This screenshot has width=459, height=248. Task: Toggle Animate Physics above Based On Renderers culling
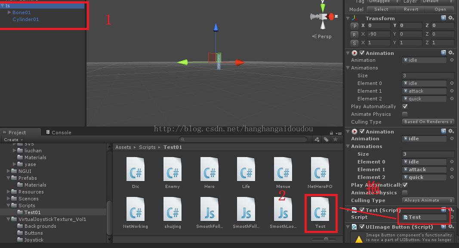pos(405,114)
